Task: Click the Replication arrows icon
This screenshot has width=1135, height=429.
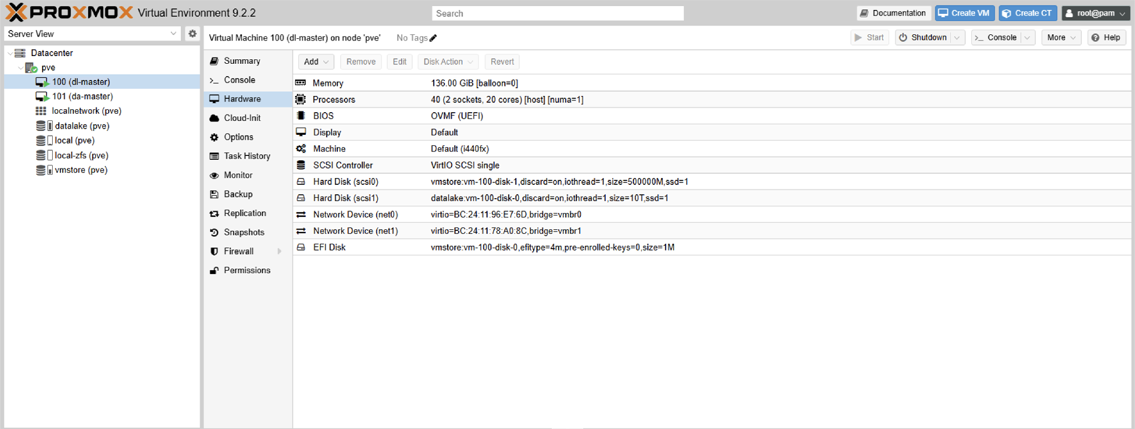Action: point(214,214)
